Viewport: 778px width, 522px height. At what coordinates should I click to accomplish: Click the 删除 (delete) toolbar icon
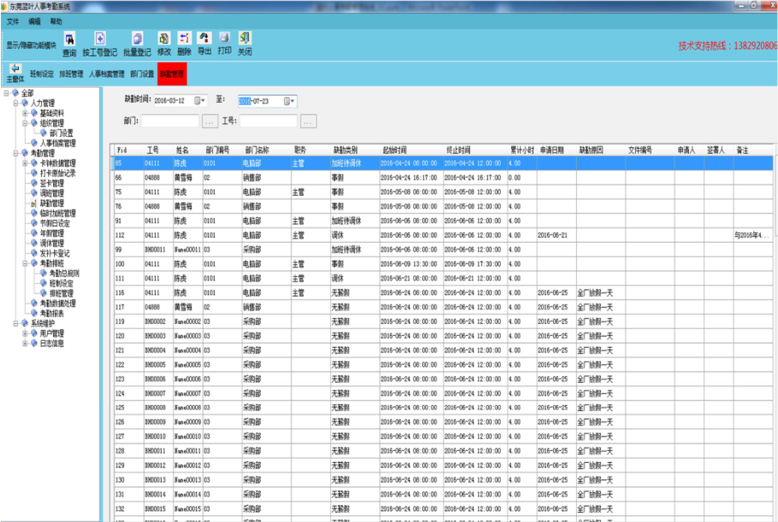(184, 38)
